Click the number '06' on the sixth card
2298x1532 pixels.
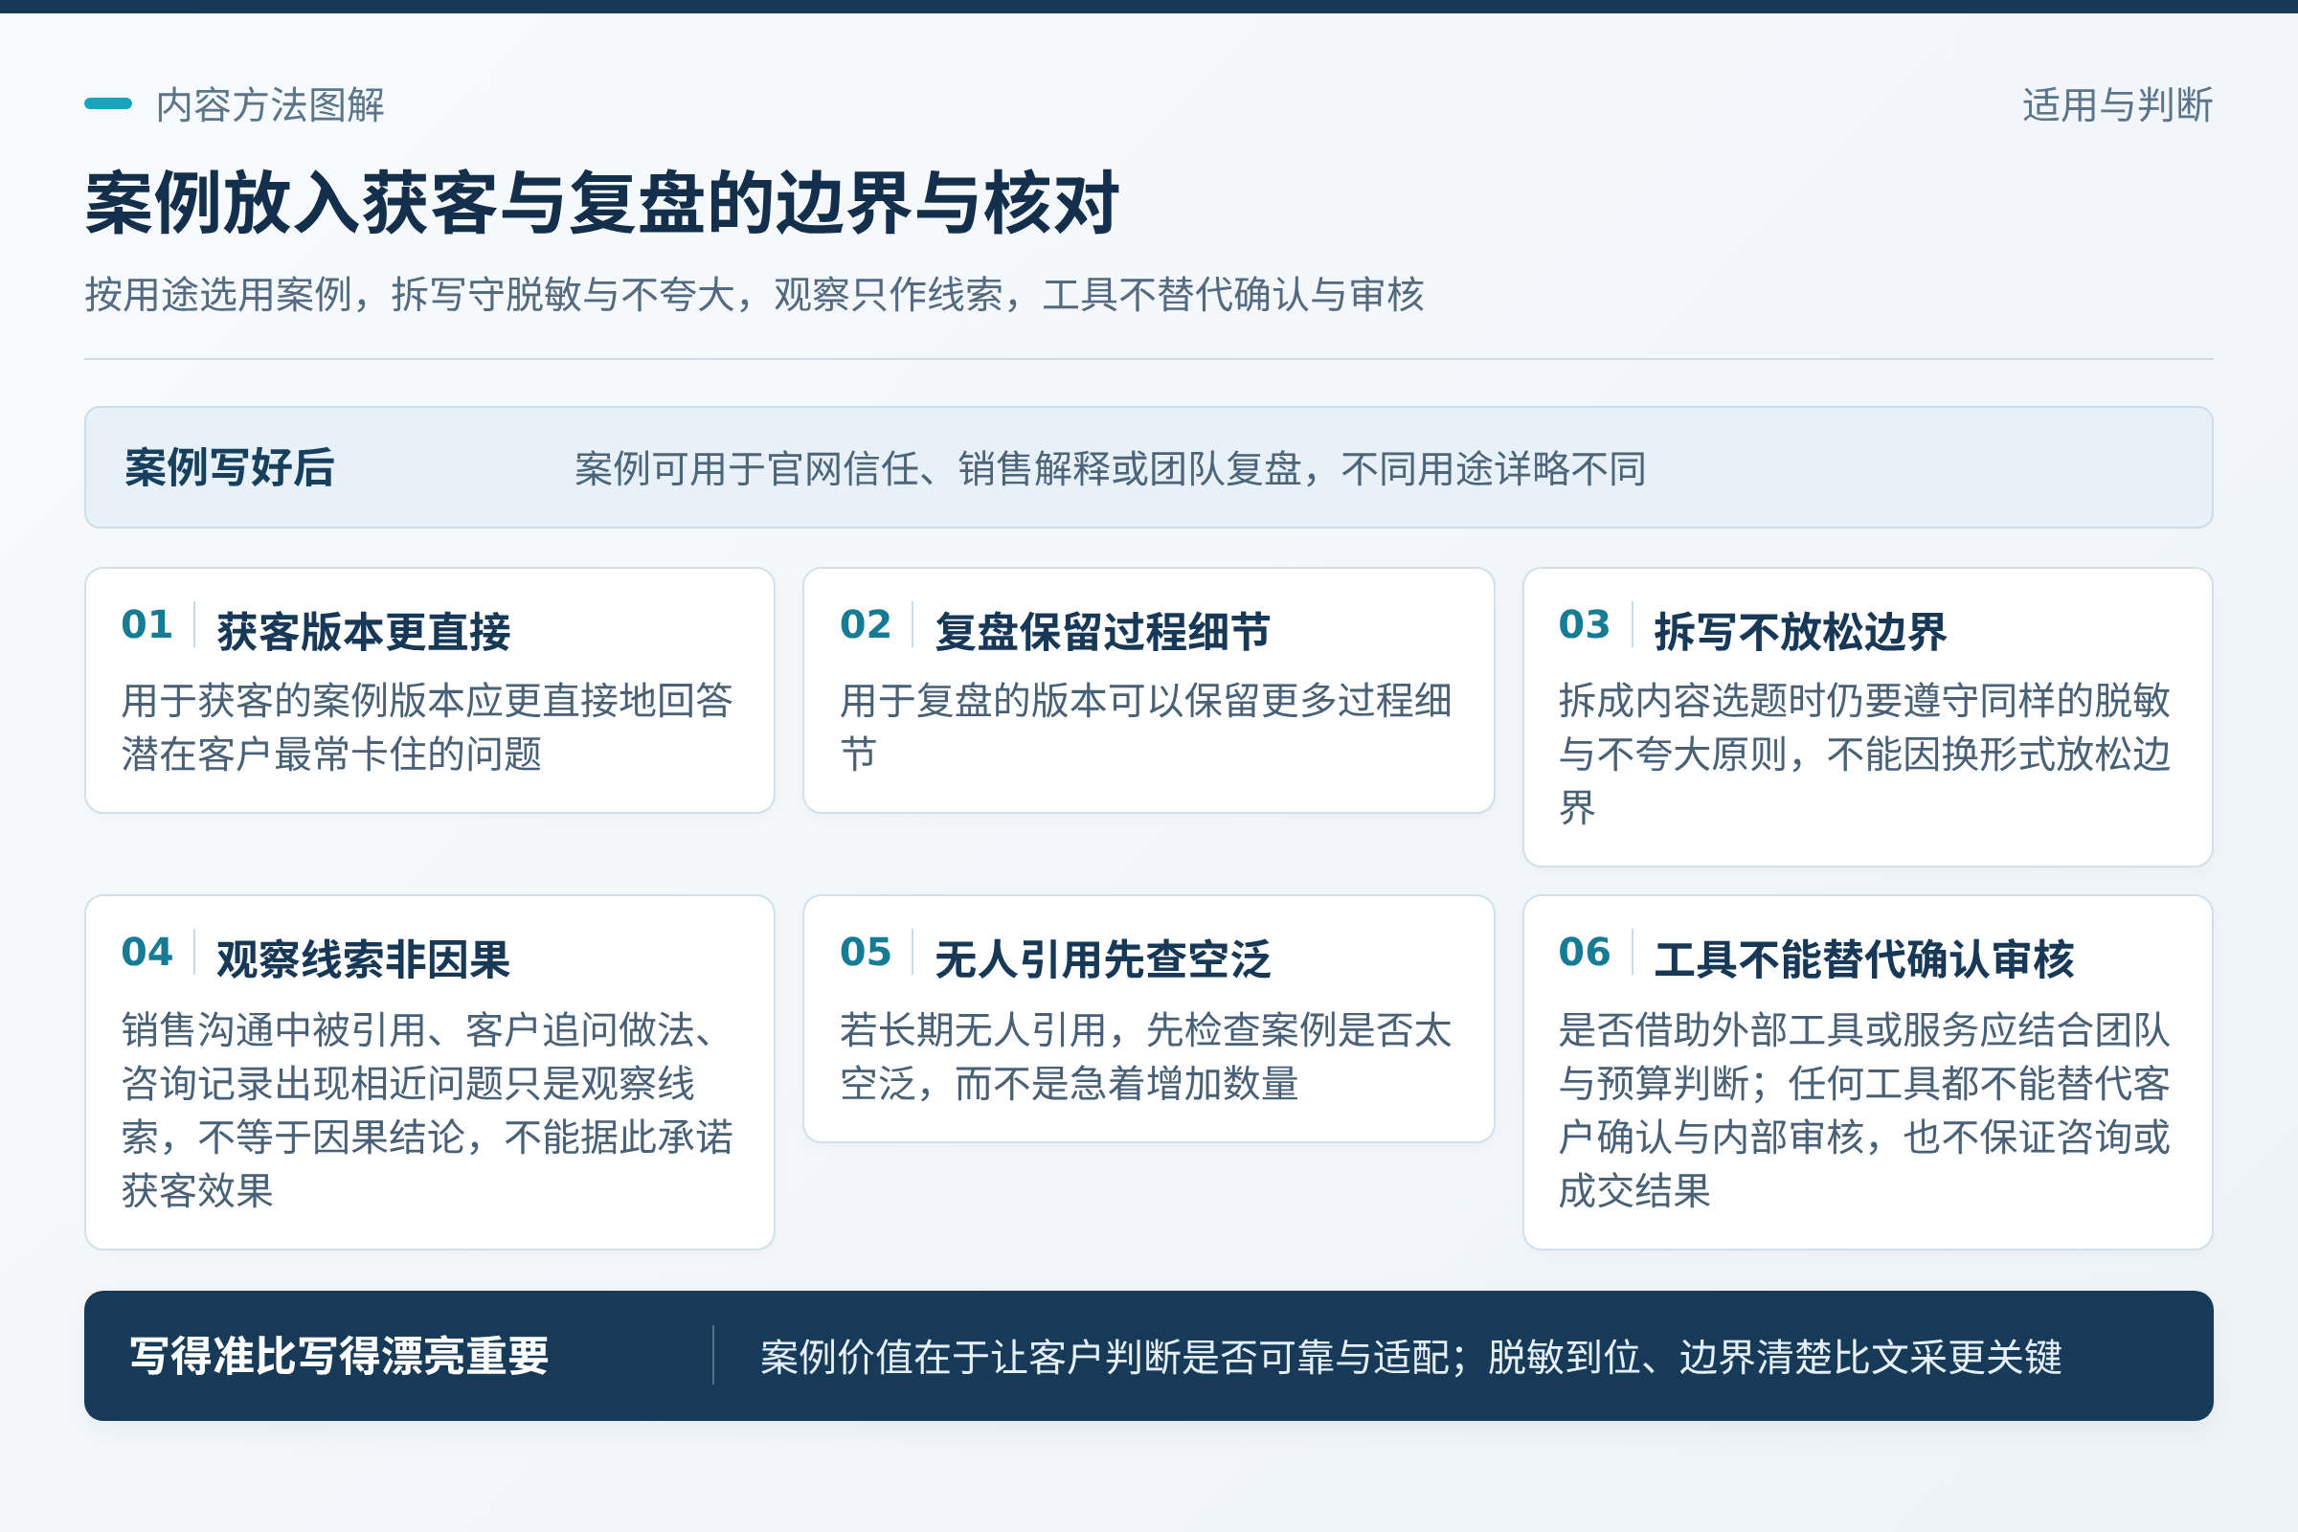click(x=1584, y=952)
